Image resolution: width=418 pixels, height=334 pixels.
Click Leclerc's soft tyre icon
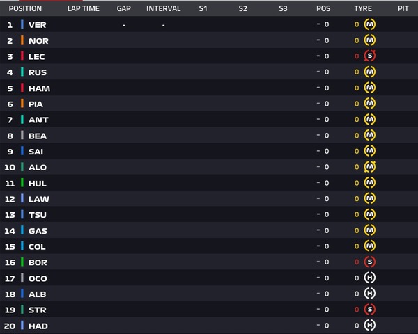370,56
